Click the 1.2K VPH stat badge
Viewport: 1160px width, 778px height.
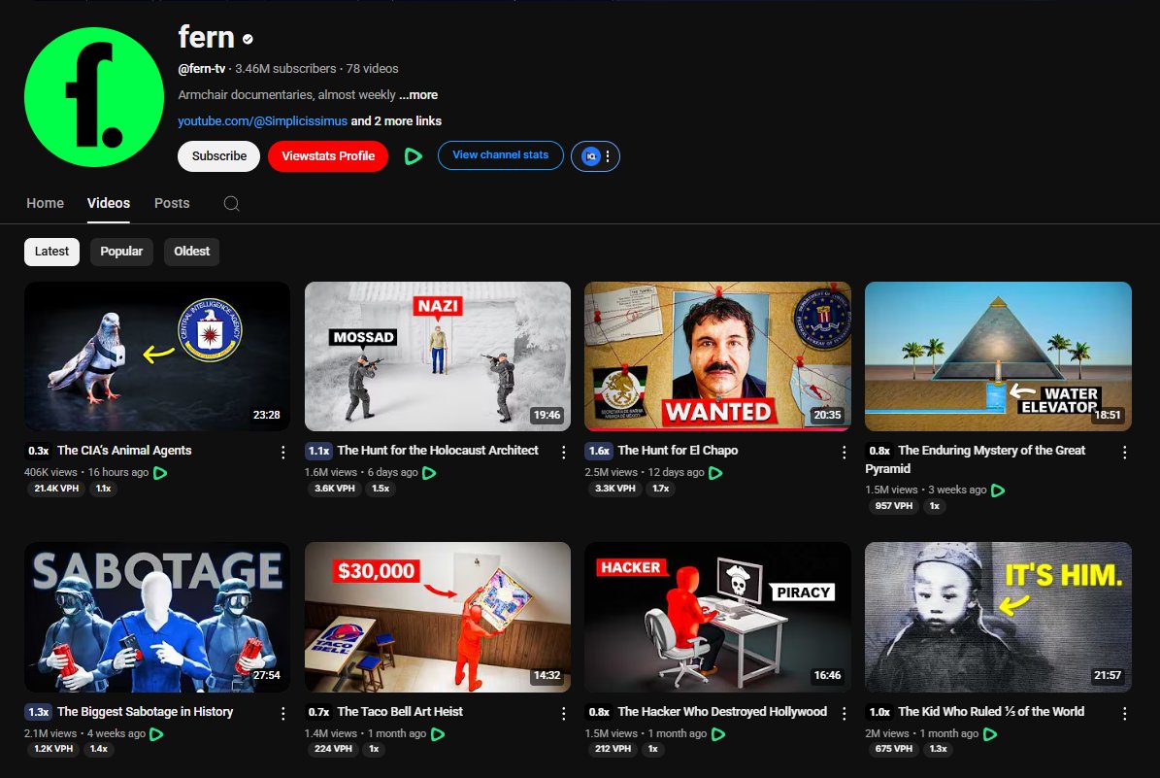(53, 749)
